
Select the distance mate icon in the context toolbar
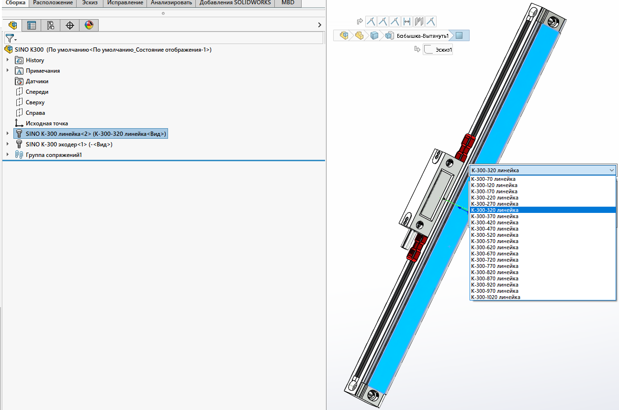[407, 22]
